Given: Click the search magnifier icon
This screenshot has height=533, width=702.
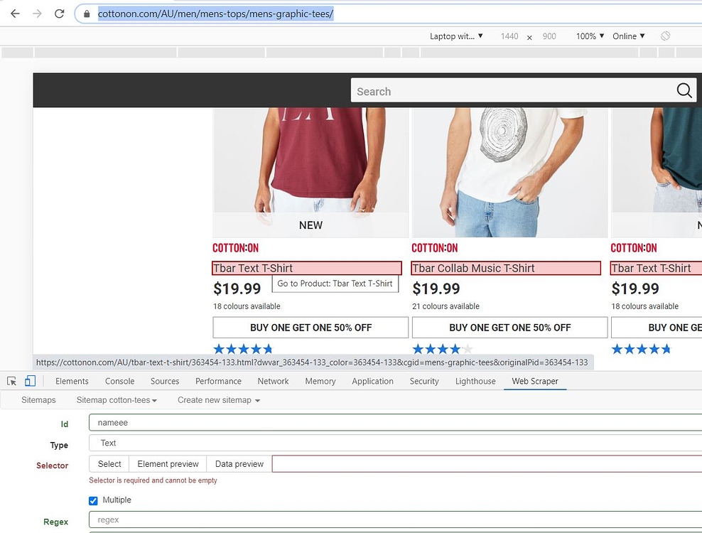Looking at the screenshot, I should 684,90.
